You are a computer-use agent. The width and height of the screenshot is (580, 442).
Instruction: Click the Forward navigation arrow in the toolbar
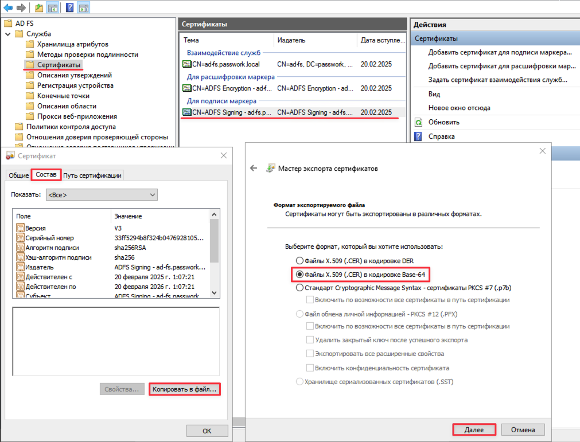click(21, 7)
